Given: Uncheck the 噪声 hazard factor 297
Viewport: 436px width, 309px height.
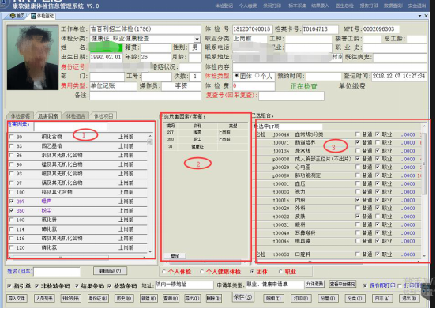Looking at the screenshot, I should click(11, 201).
